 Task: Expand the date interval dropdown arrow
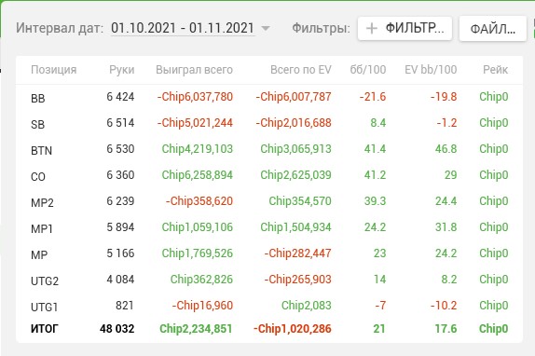[265, 28]
